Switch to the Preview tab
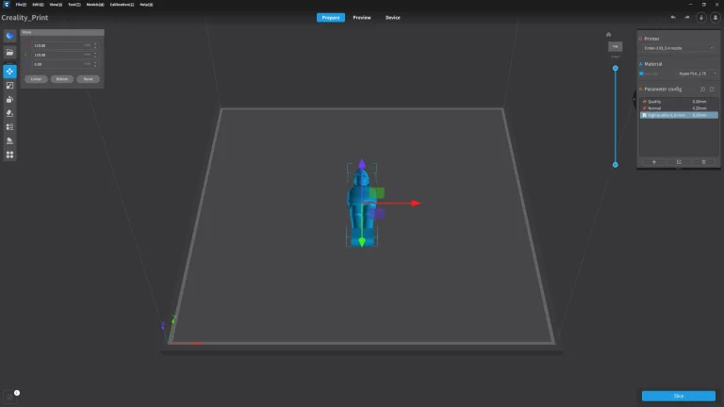 (x=362, y=18)
